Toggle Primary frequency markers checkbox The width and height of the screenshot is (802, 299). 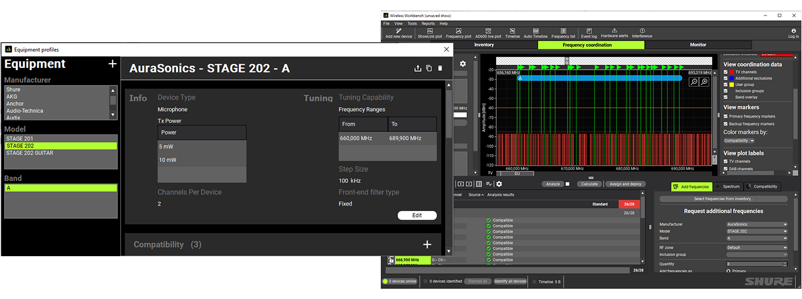tap(726, 117)
